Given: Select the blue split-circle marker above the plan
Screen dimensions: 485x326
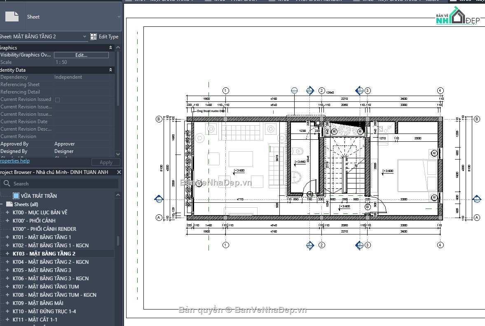Looking at the screenshot, I should click(x=294, y=90).
